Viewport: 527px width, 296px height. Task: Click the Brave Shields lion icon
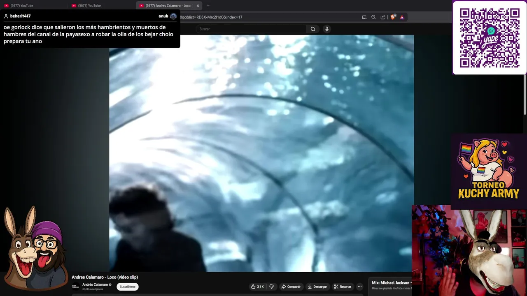(393, 17)
